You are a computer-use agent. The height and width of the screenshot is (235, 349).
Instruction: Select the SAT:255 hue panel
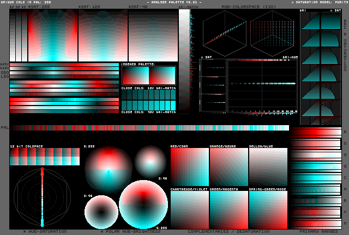point(53,35)
